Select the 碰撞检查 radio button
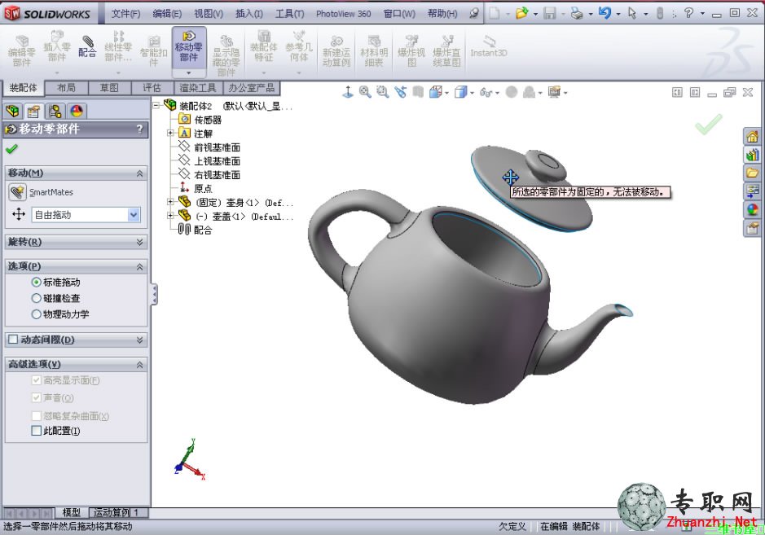The width and height of the screenshot is (765, 535). point(36,299)
